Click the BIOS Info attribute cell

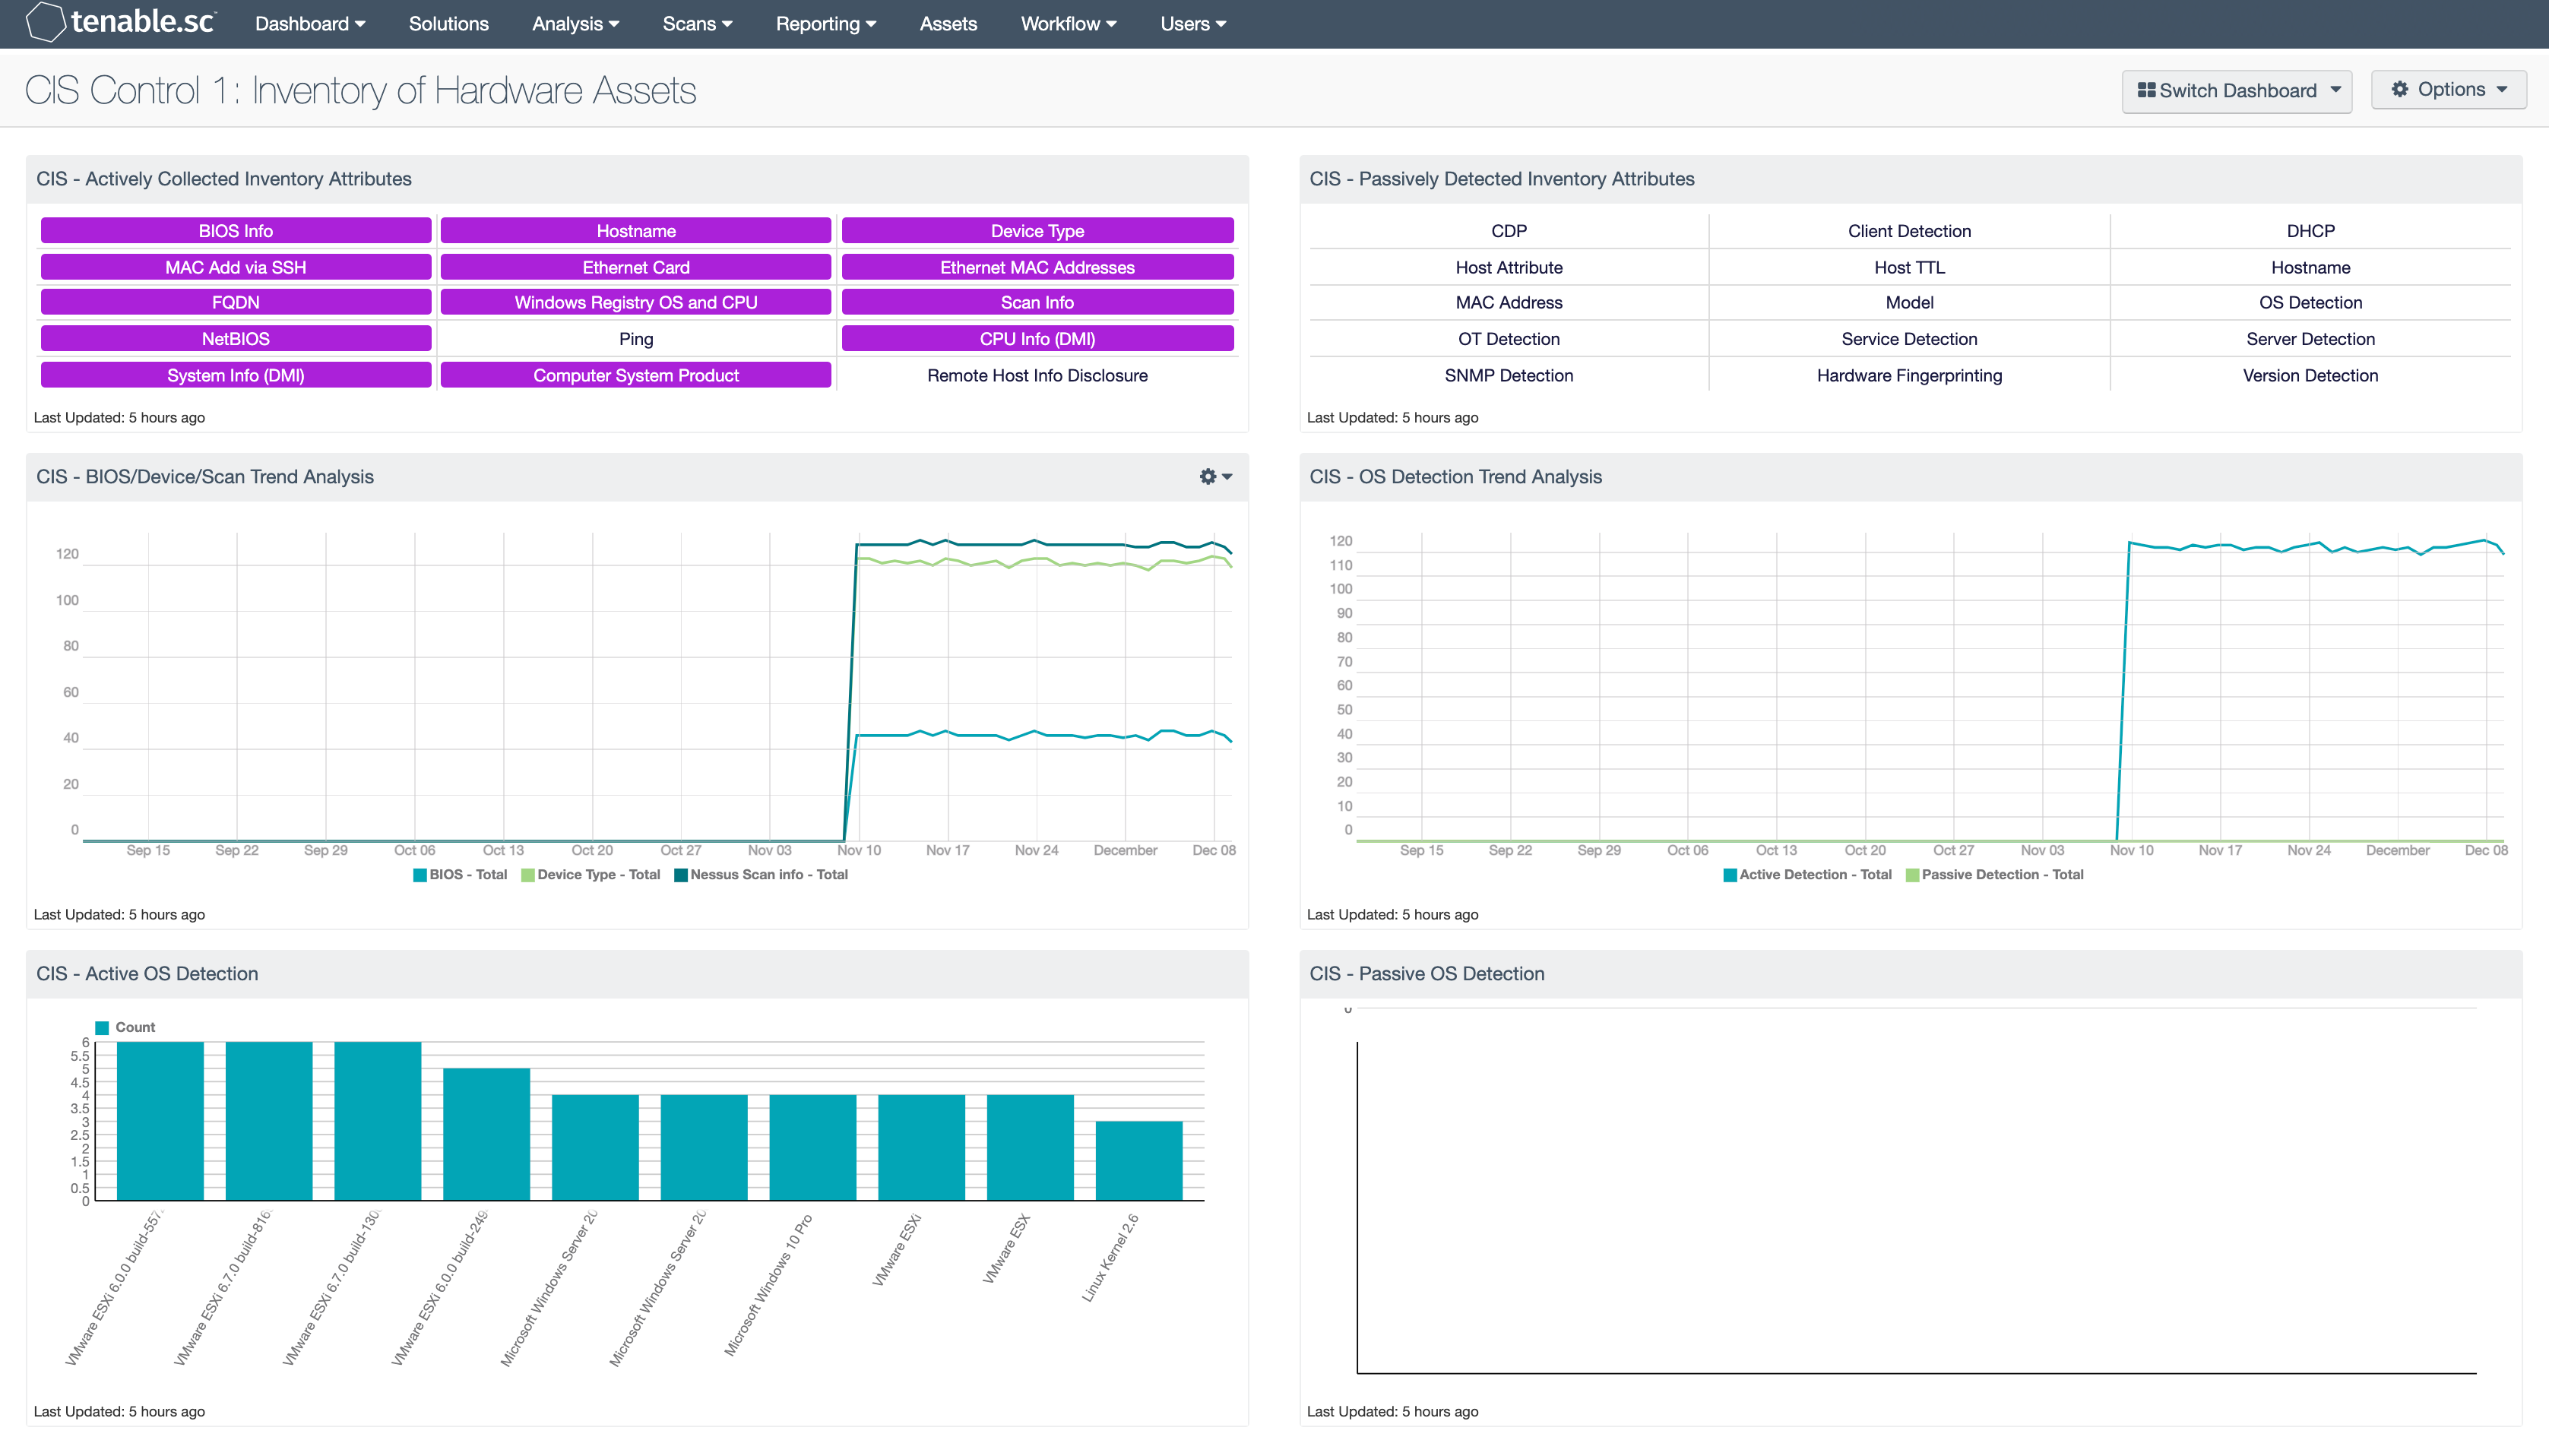(x=236, y=230)
